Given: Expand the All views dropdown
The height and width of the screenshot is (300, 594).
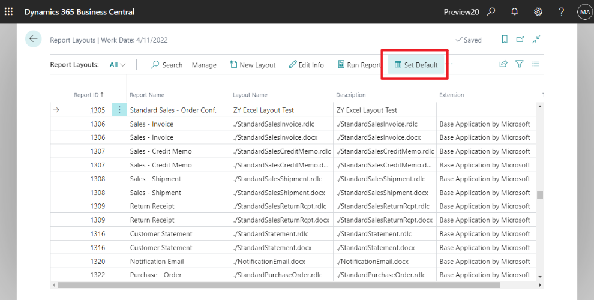Looking at the screenshot, I should [118, 65].
